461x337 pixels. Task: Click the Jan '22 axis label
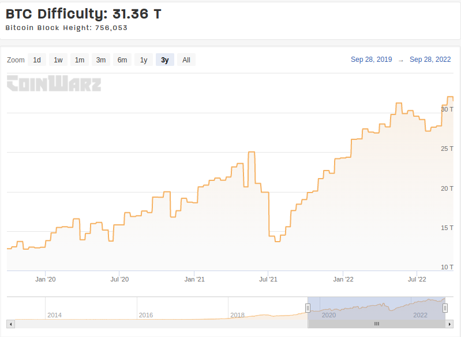coord(343,279)
